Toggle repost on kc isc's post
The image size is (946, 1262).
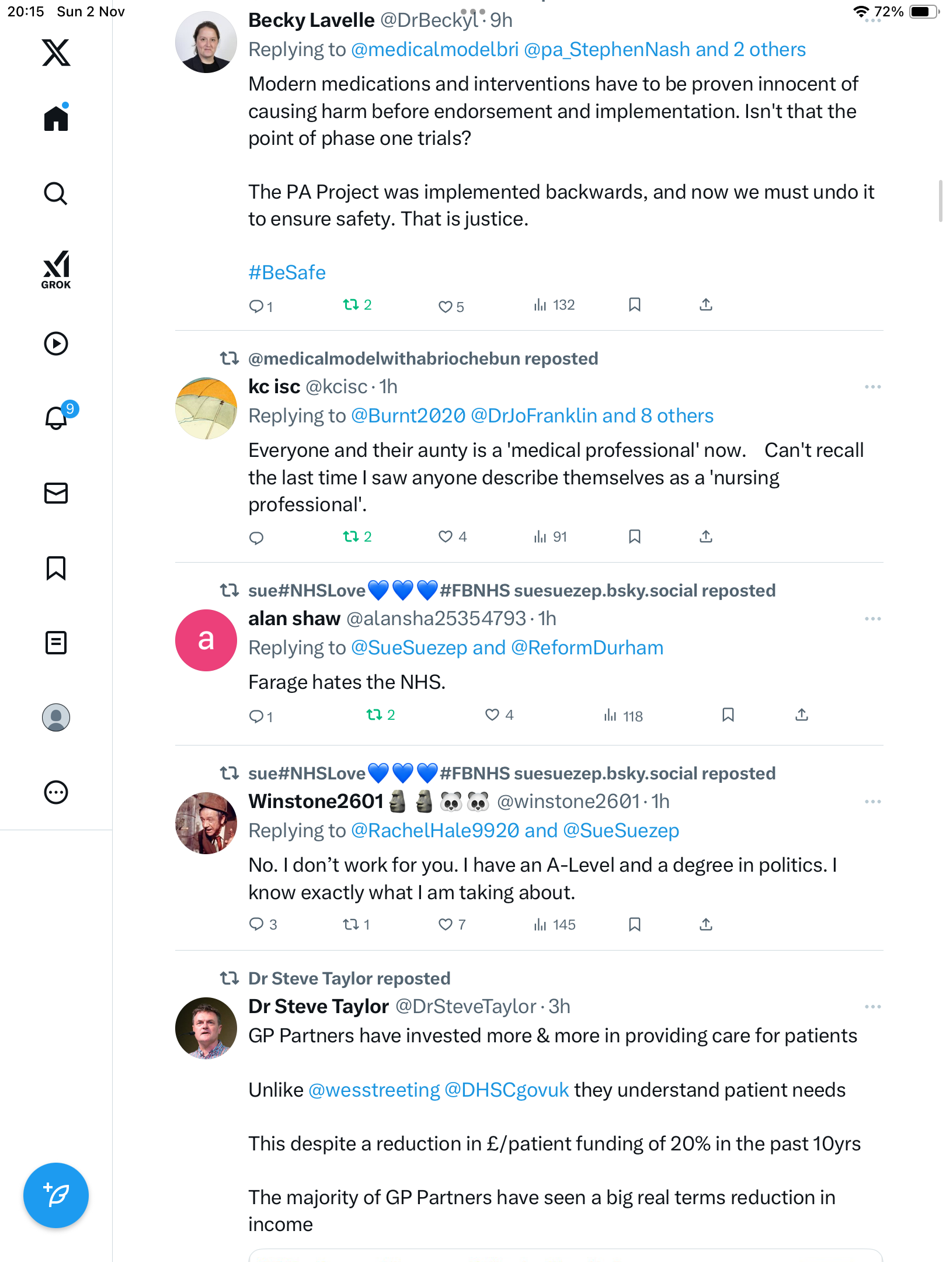[351, 536]
